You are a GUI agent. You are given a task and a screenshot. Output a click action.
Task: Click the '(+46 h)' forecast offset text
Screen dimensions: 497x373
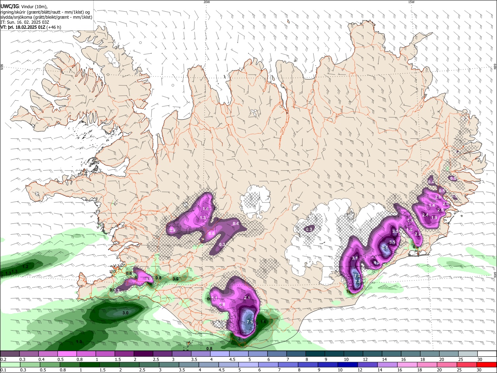tap(53, 27)
